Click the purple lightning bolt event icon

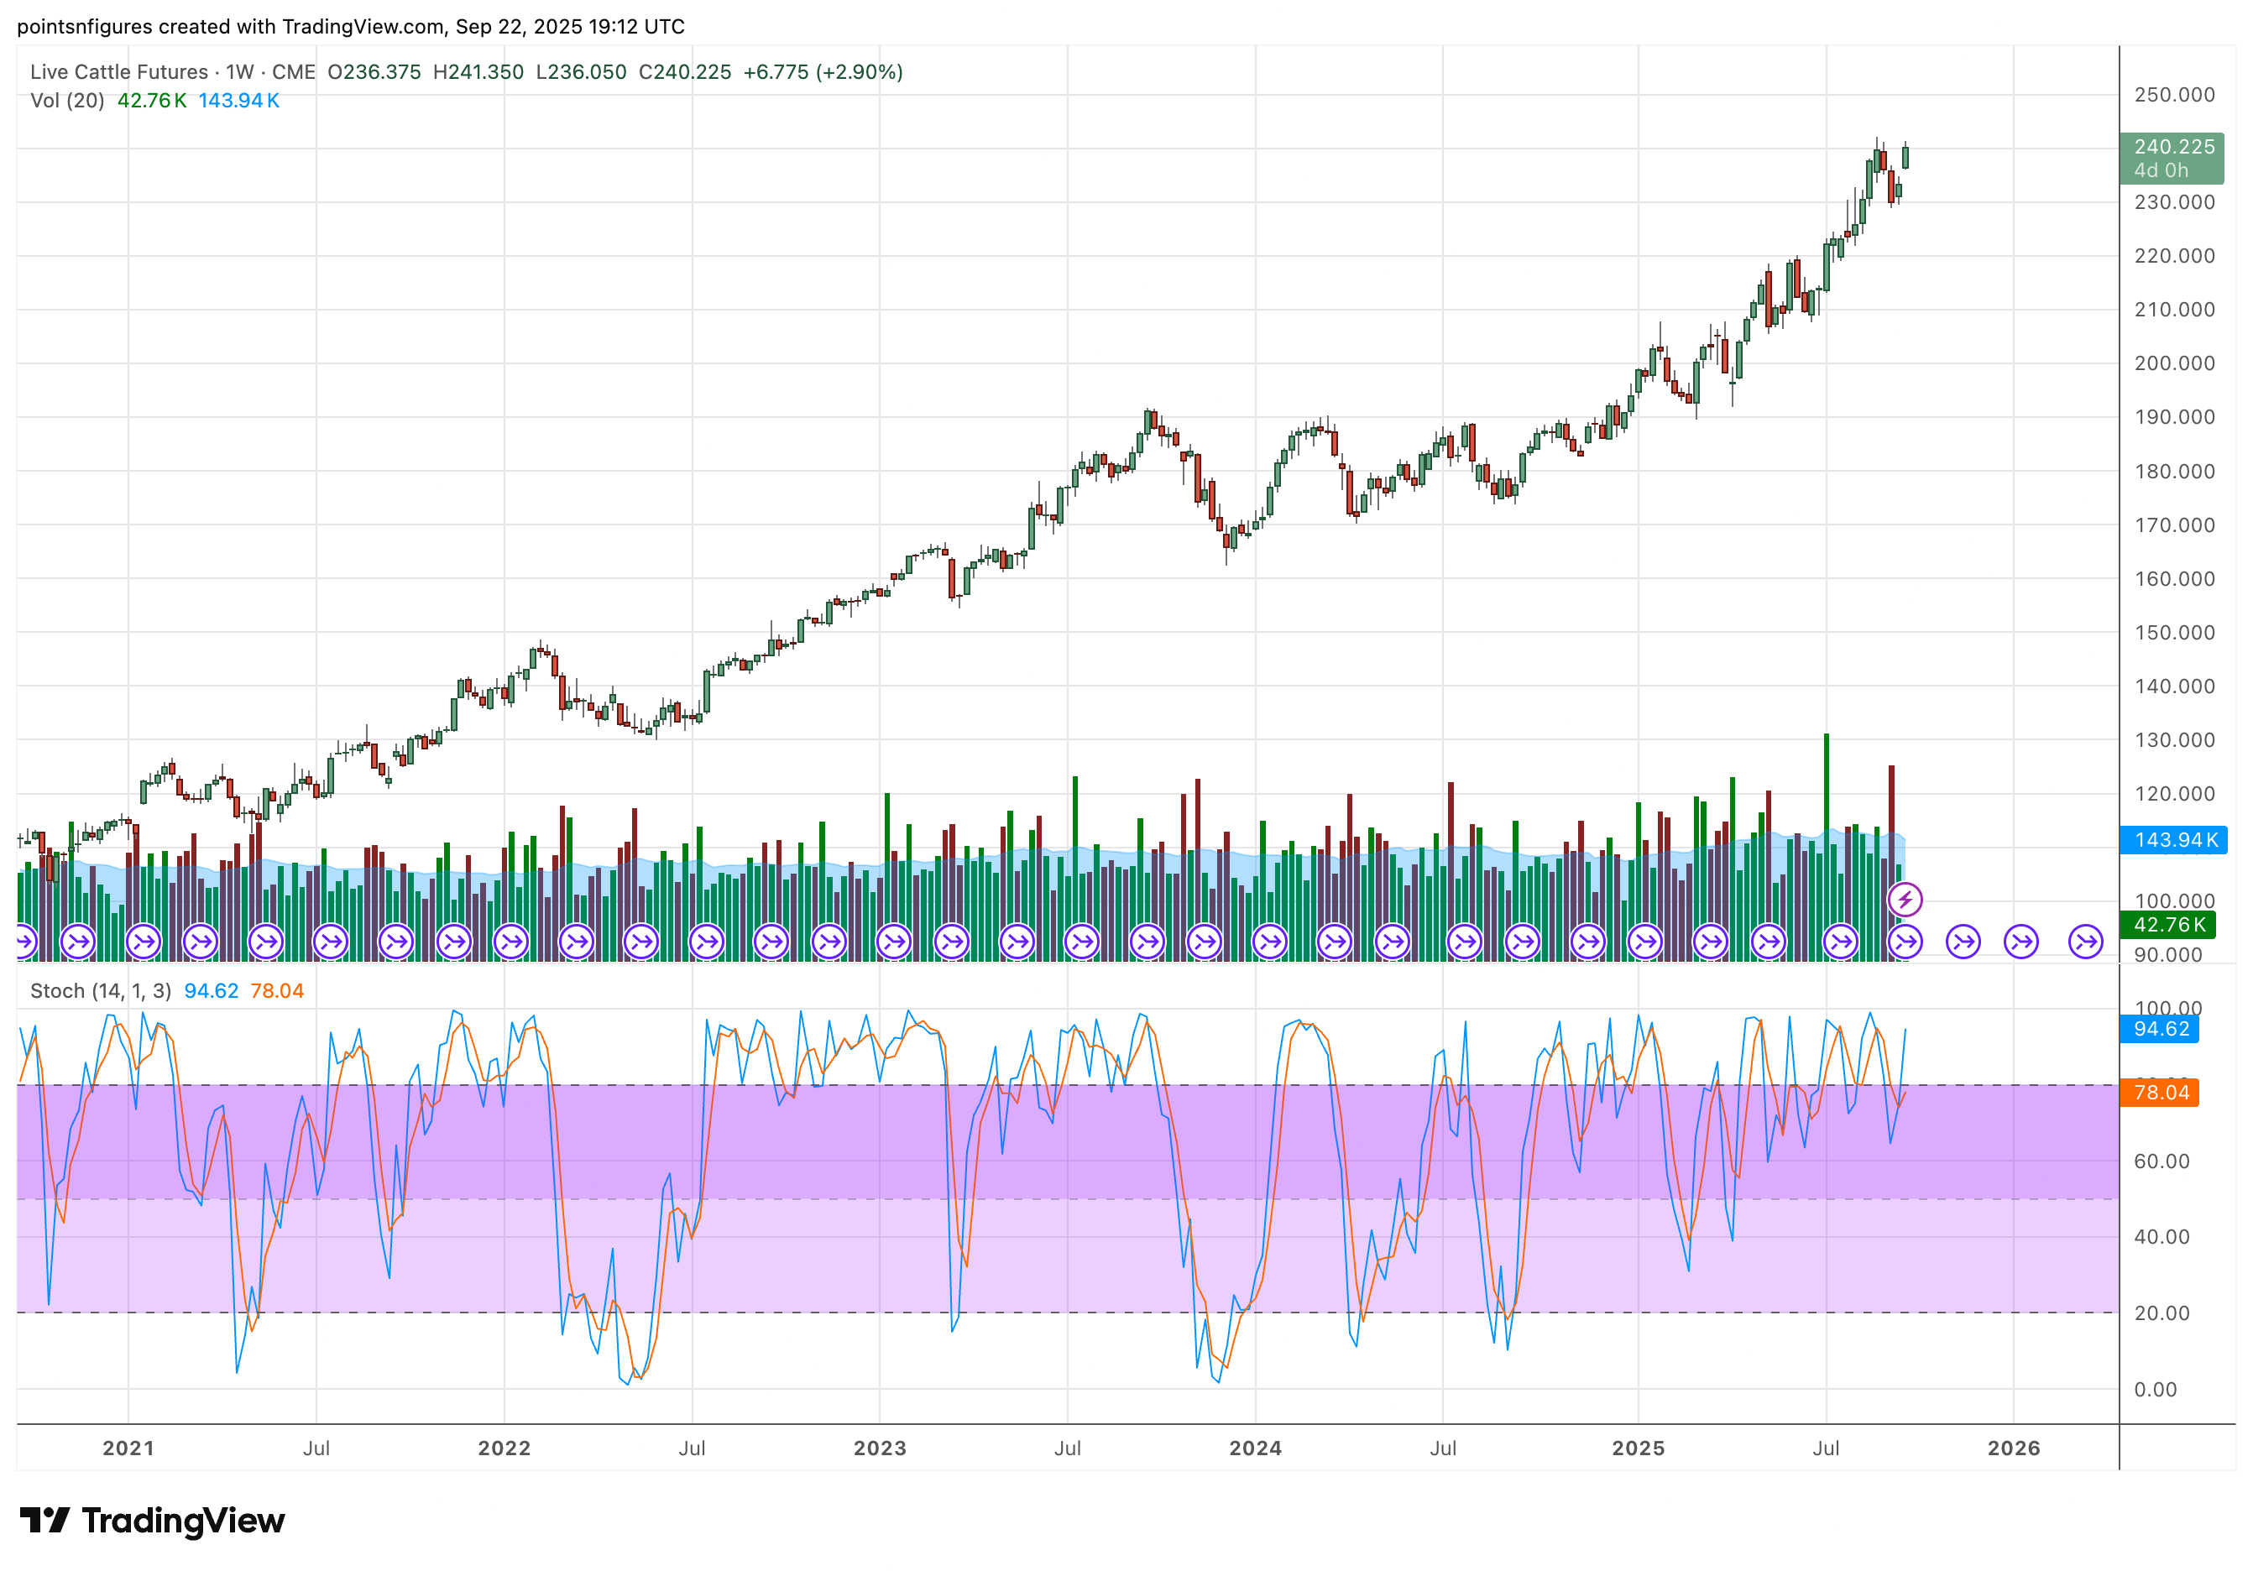coord(1905,899)
